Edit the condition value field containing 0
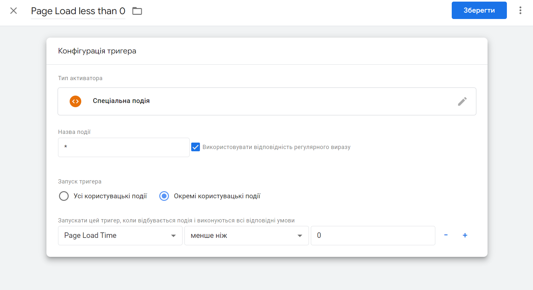533x290 pixels. click(373, 235)
